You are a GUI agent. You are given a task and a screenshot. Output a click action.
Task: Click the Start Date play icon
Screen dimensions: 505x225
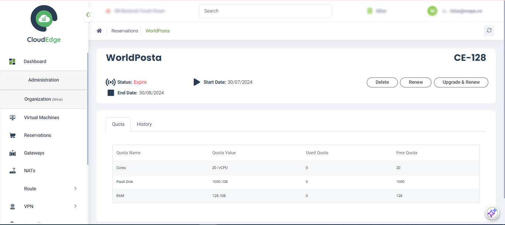197,82
